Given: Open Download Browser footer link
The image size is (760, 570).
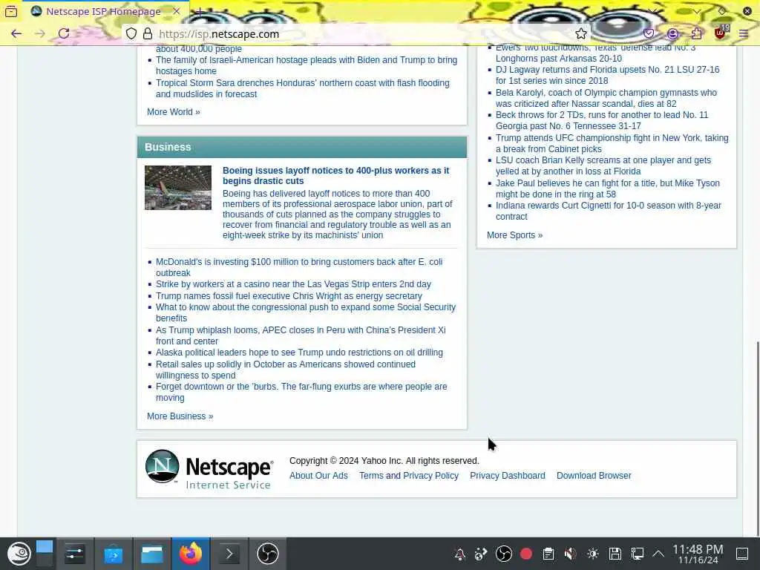Looking at the screenshot, I should [x=594, y=476].
